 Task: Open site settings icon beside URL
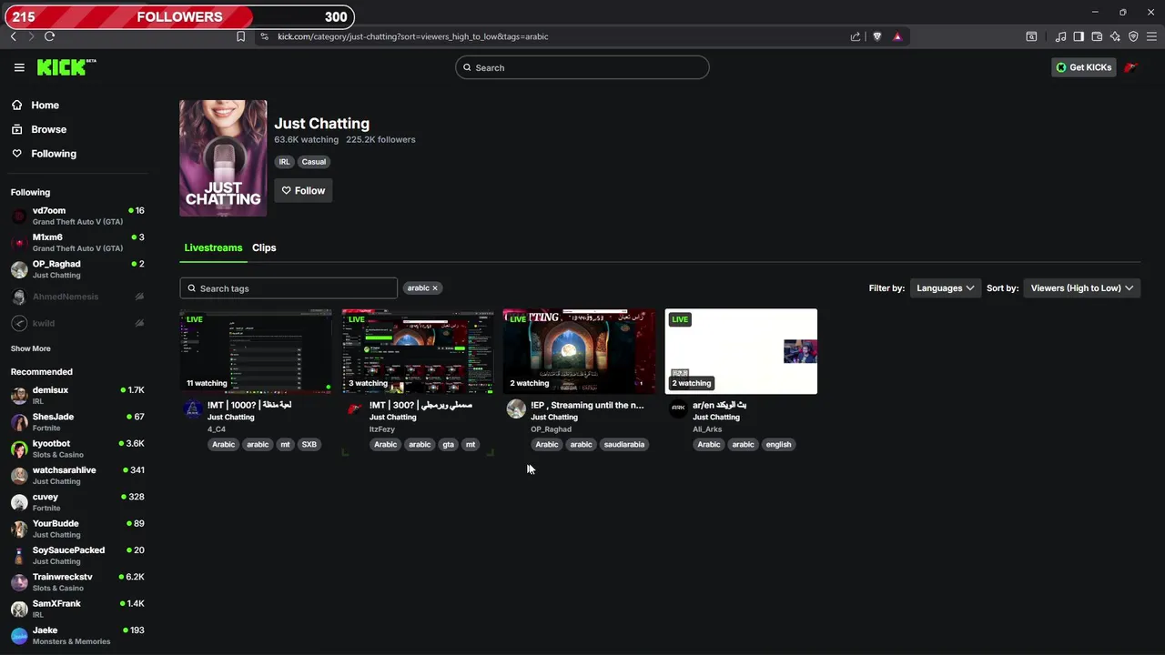[264, 36]
